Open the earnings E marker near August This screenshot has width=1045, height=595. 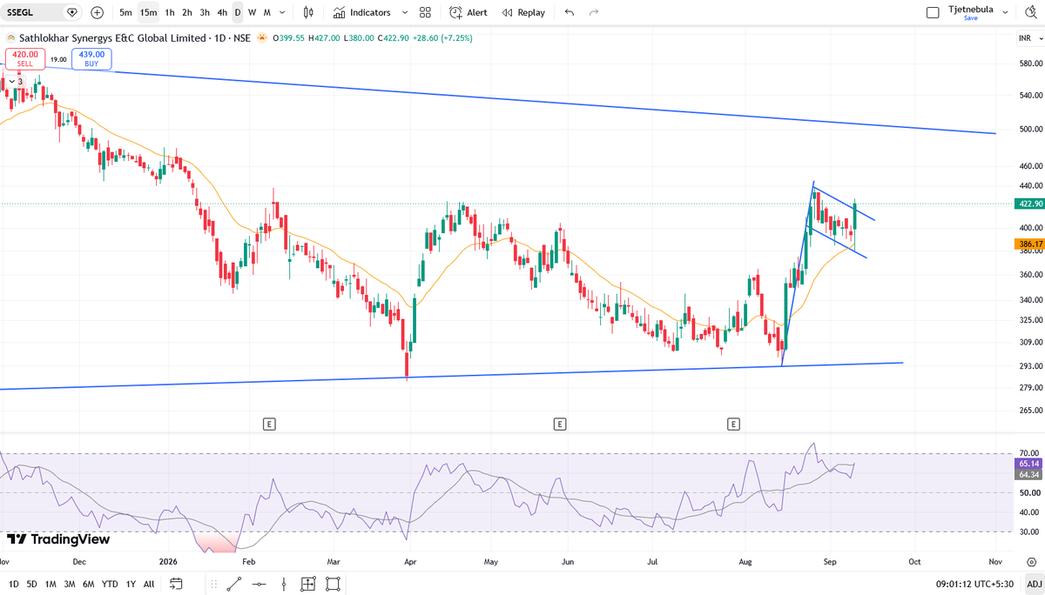pos(733,425)
